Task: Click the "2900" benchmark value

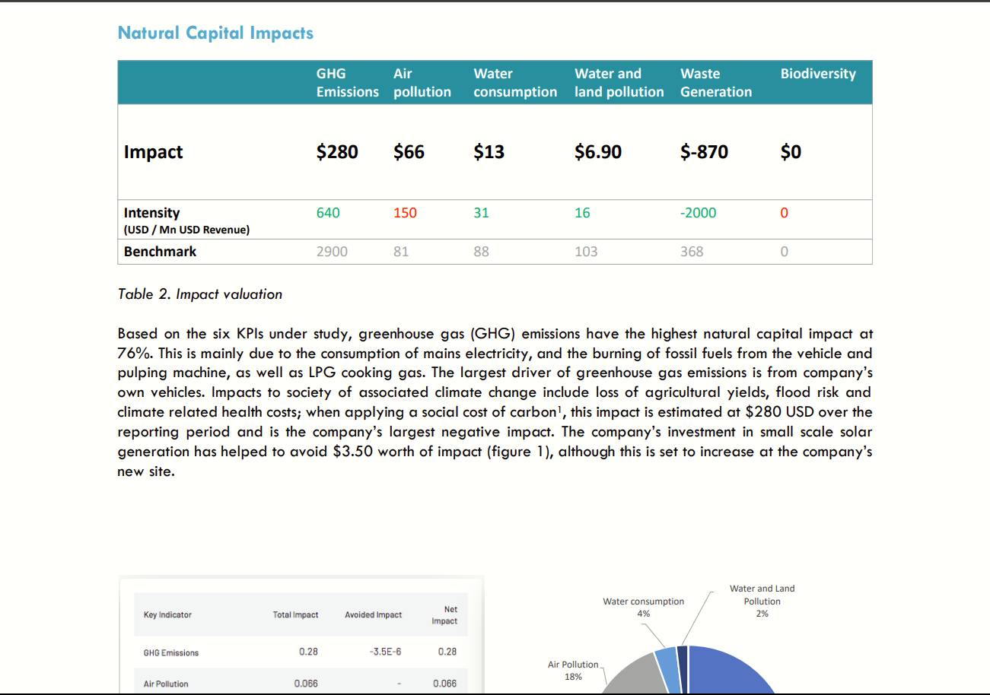Action: pos(332,252)
